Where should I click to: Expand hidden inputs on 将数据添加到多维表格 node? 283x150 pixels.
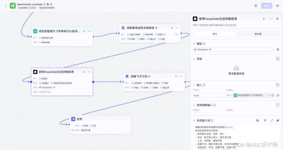pos(176,34)
